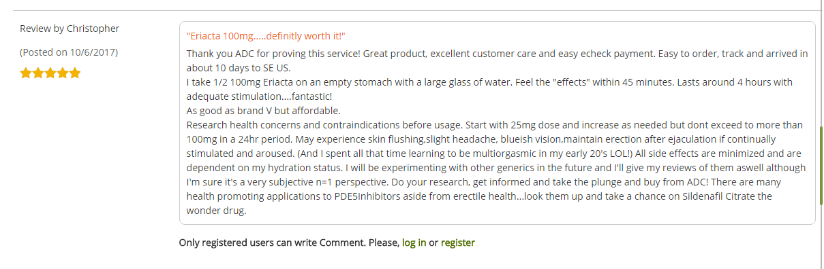Click the third rating star
This screenshot has height=269, width=824.
point(50,73)
